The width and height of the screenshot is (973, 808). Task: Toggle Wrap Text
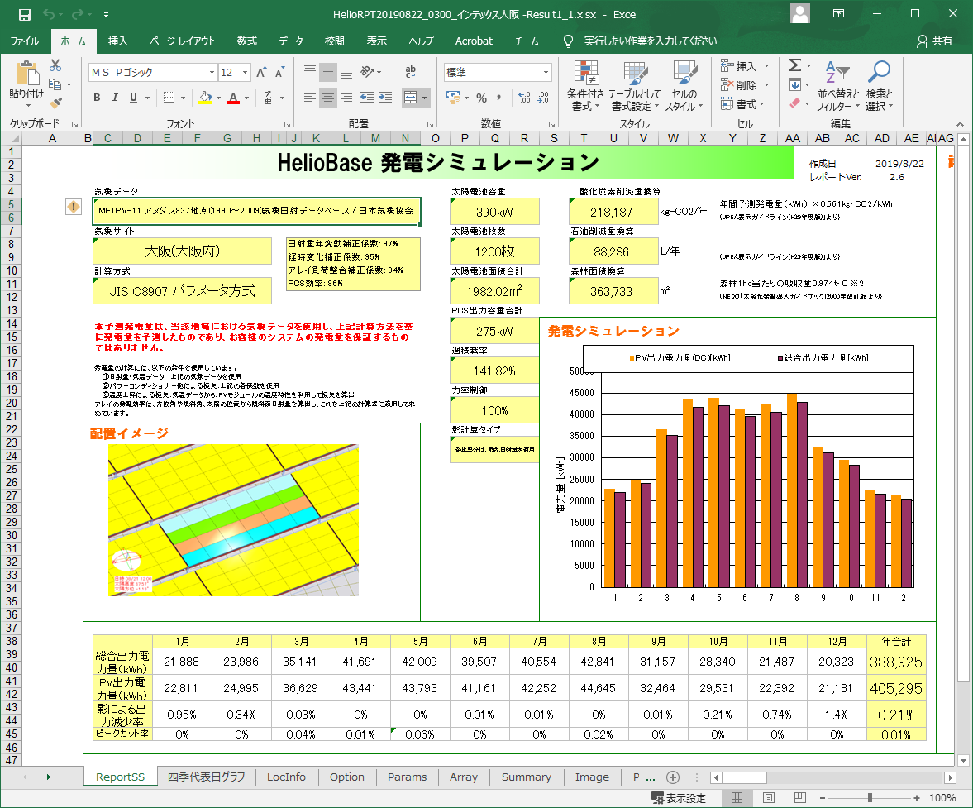(411, 72)
